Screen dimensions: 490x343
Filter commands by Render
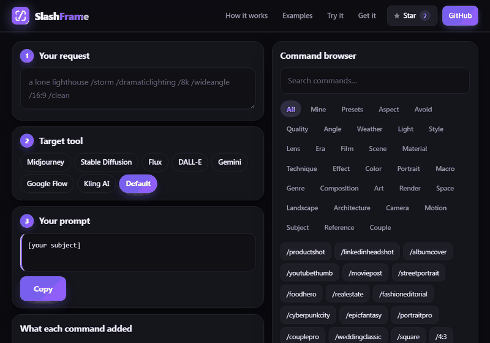[x=410, y=189]
